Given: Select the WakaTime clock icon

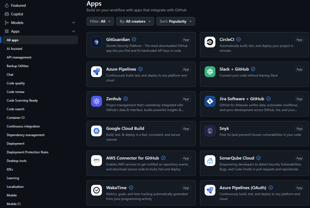Looking at the screenshot, I should coord(97,190).
